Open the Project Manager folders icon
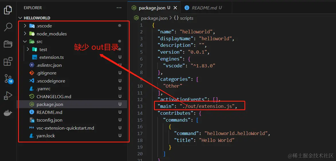This screenshot has height=161, width=336. tap(8, 44)
